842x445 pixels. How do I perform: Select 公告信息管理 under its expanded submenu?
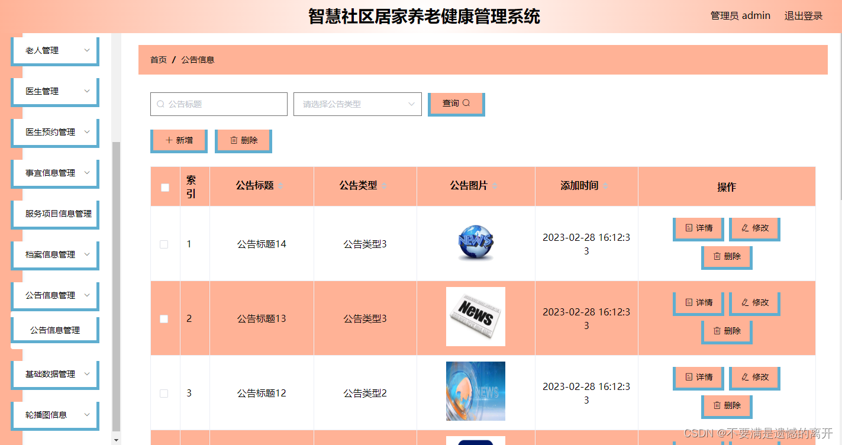point(54,329)
